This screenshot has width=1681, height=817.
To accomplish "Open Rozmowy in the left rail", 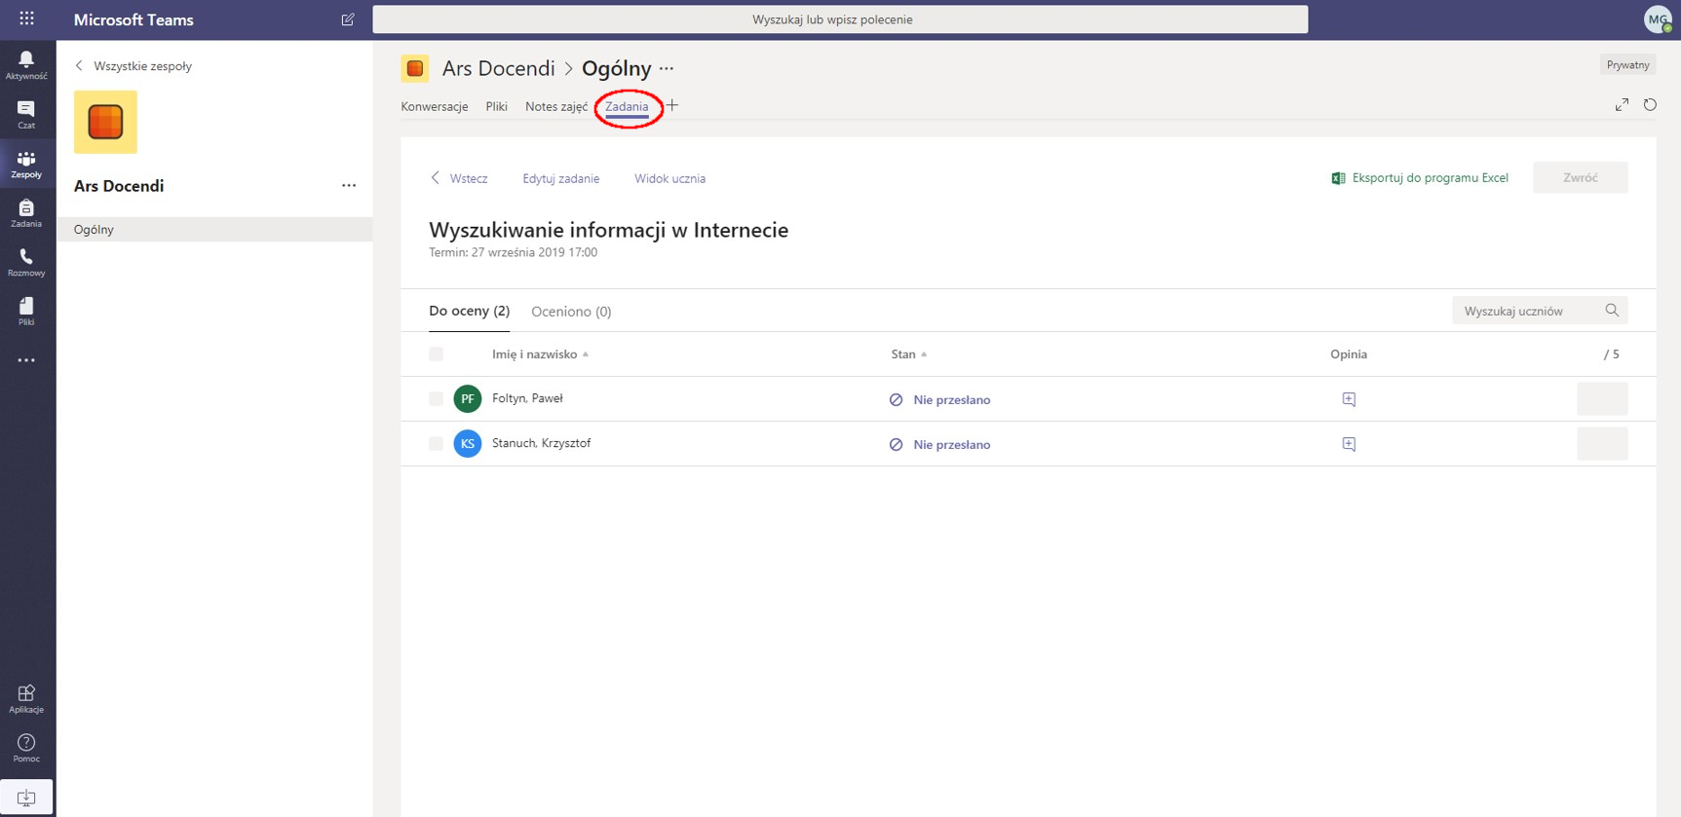I will [26, 262].
